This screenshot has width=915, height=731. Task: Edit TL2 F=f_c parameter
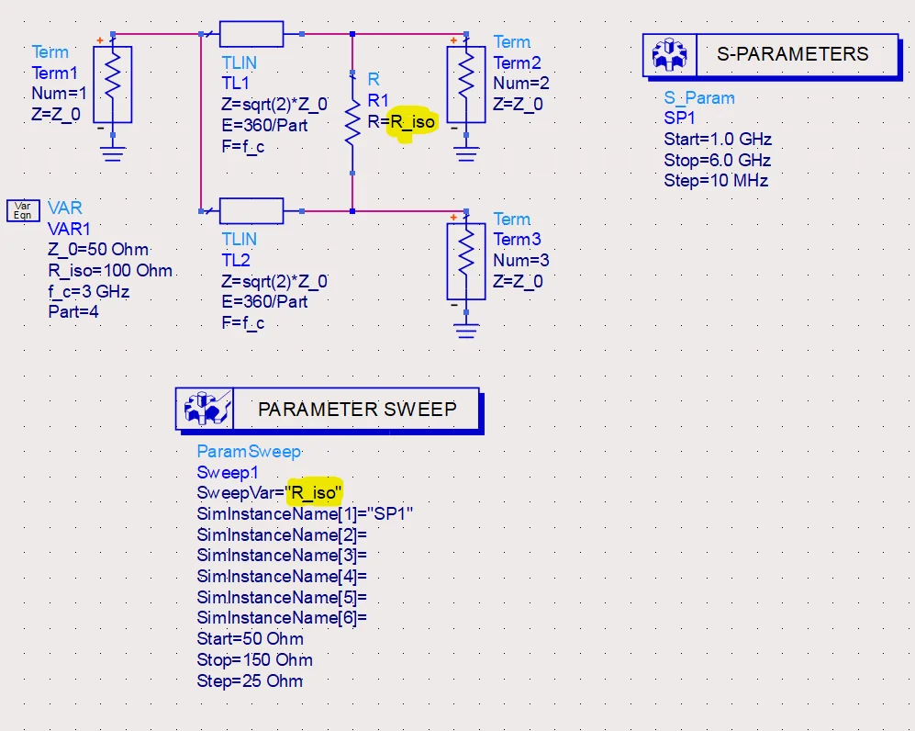pyautogui.click(x=243, y=322)
